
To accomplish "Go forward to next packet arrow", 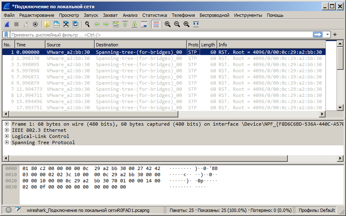I will 106,24.
